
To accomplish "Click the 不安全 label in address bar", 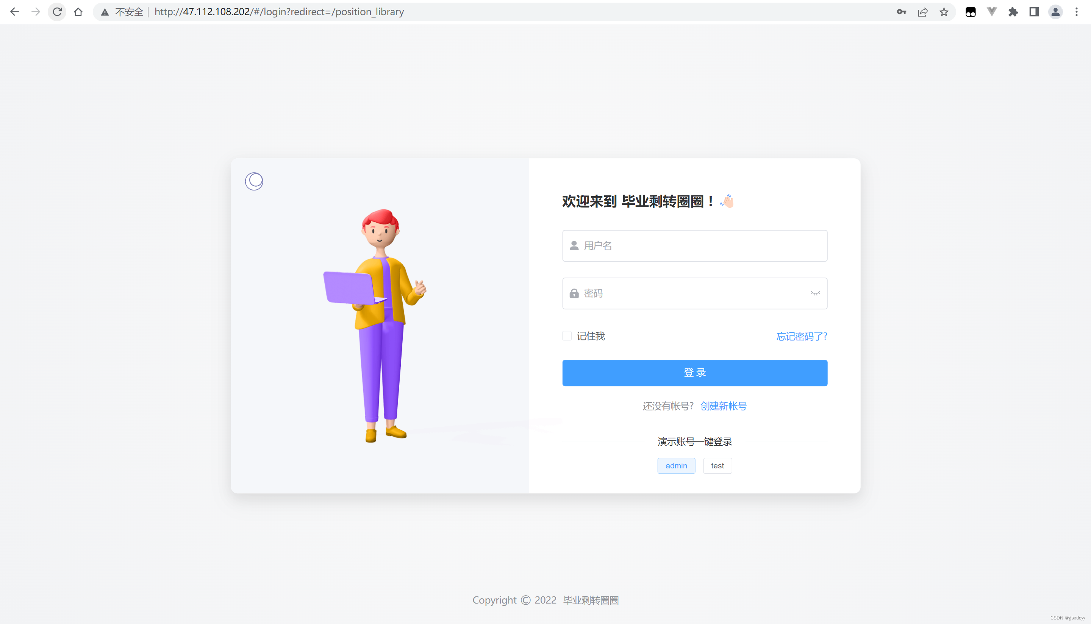I will pos(129,12).
